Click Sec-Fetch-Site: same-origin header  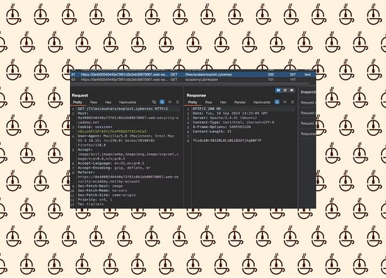point(106,195)
